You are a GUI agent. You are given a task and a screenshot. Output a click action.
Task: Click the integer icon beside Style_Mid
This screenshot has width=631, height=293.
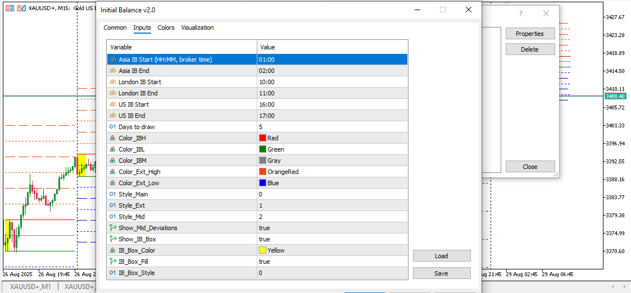pyautogui.click(x=112, y=217)
